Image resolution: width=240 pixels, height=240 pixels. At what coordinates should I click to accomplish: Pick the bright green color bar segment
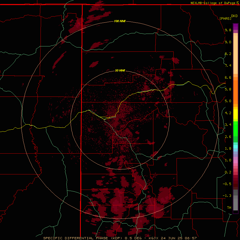[235, 129]
